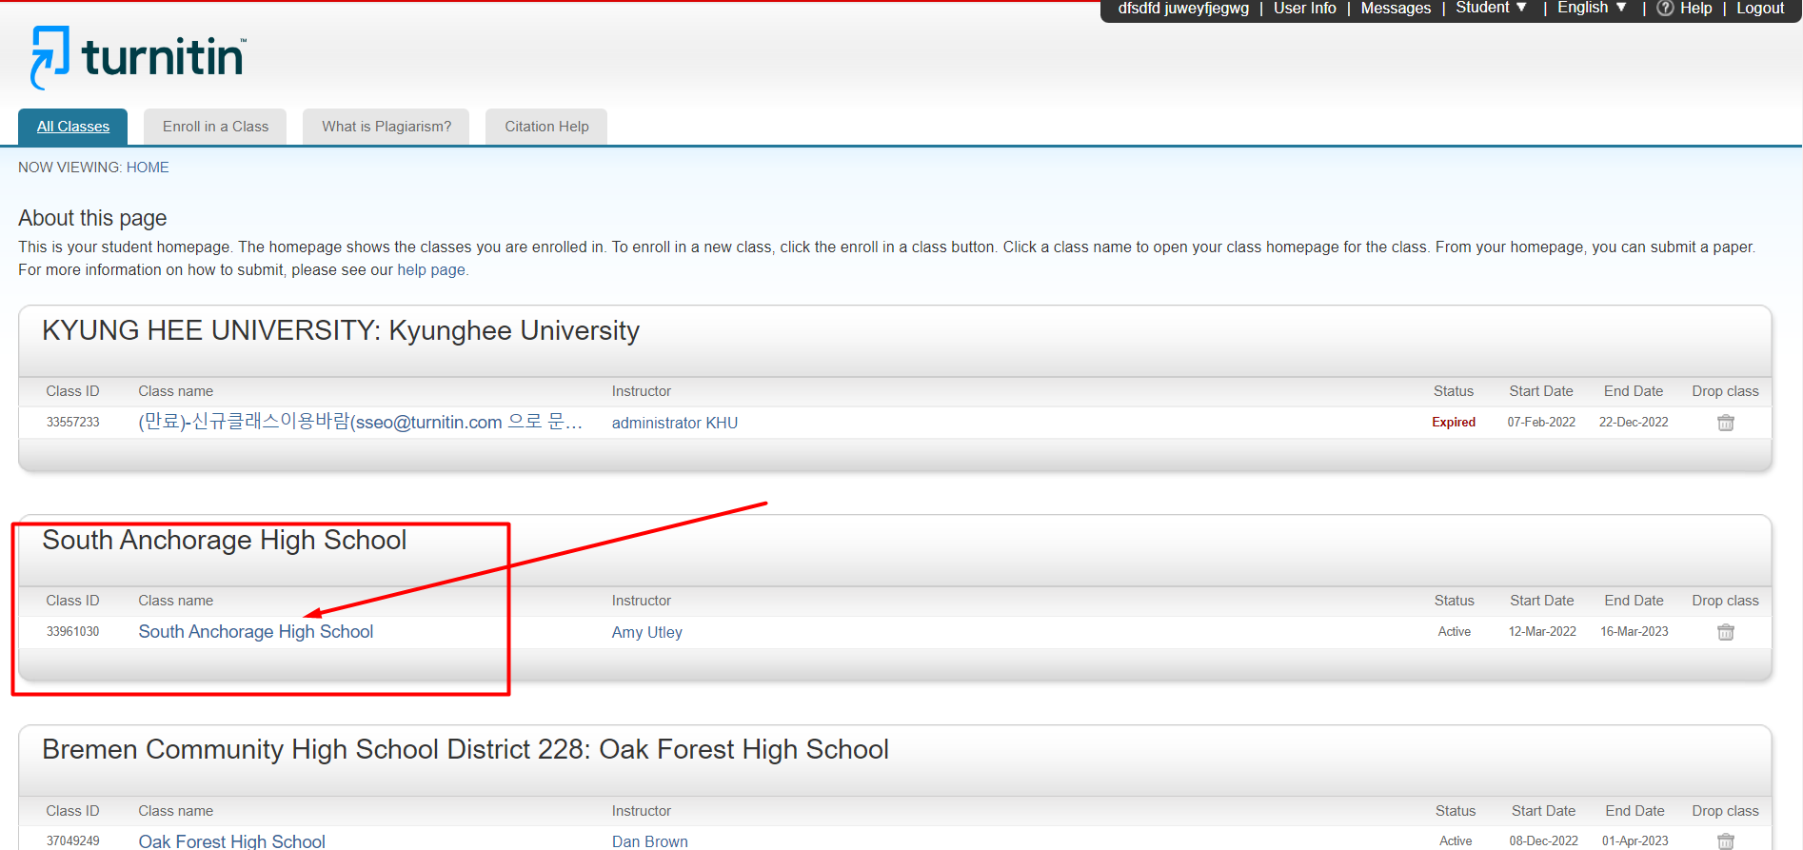Open Oak Forest High School class link
The width and height of the screenshot is (1803, 850).
tap(232, 841)
